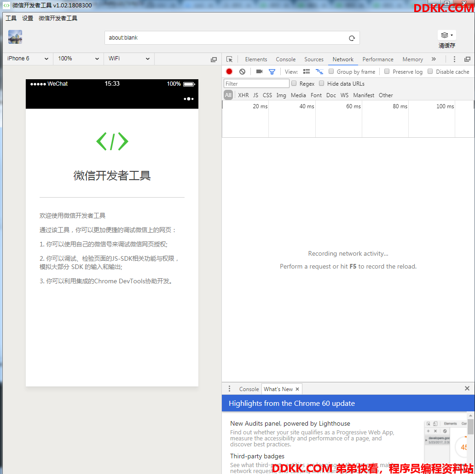
Task: Tick the Regex checkbox
Action: [294, 83]
